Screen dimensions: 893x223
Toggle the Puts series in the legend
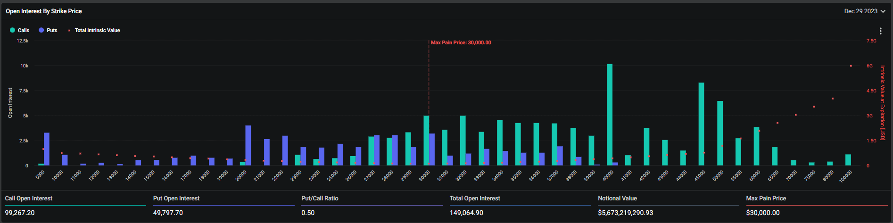click(x=48, y=30)
